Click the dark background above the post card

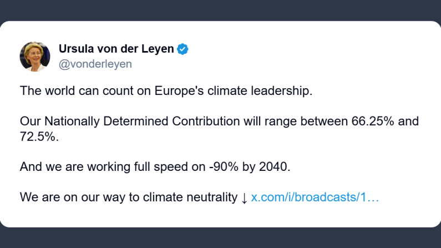pyautogui.click(x=222, y=10)
